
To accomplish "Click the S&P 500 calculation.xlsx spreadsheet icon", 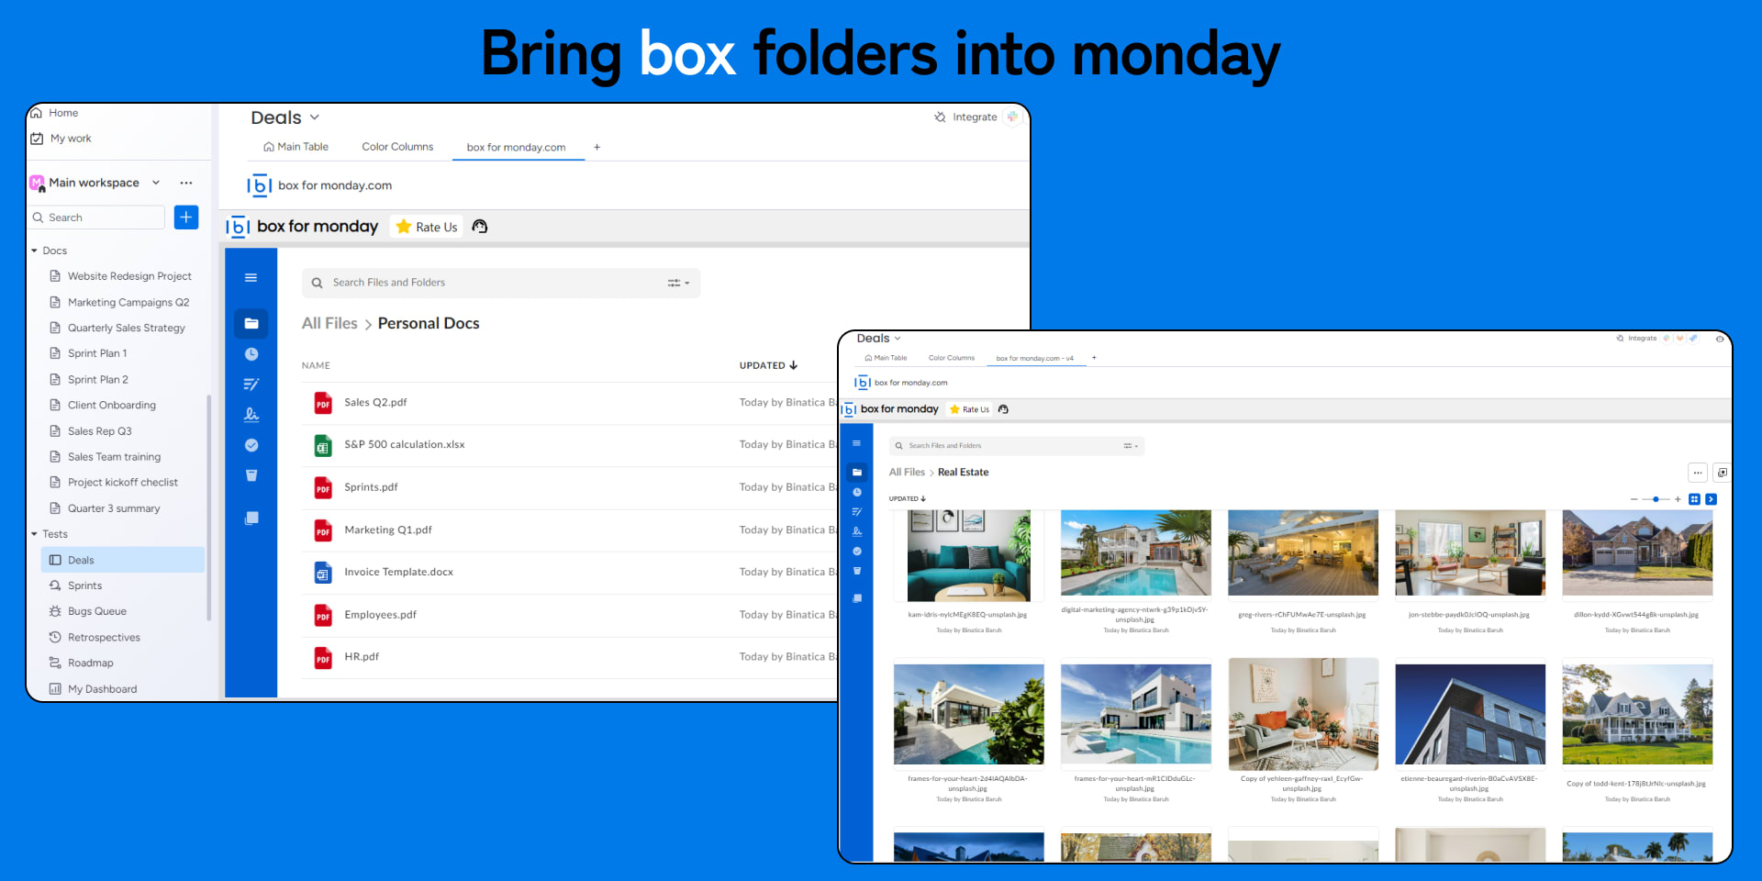I will pyautogui.click(x=323, y=445).
